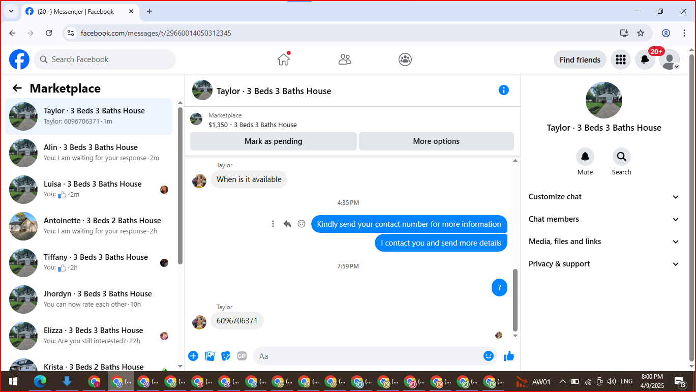Open conversation information blue i icon
This screenshot has width=696, height=392.
pos(504,90)
